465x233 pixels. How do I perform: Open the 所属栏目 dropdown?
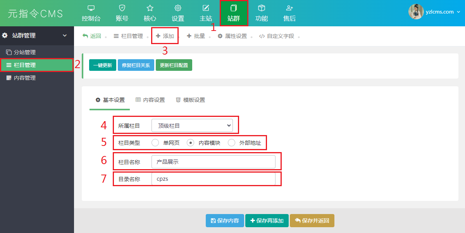coord(192,125)
